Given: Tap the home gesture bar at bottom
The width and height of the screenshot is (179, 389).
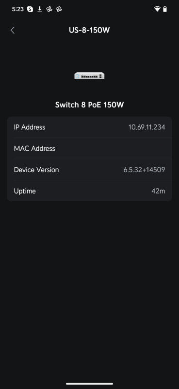Looking at the screenshot, I should point(89,384).
